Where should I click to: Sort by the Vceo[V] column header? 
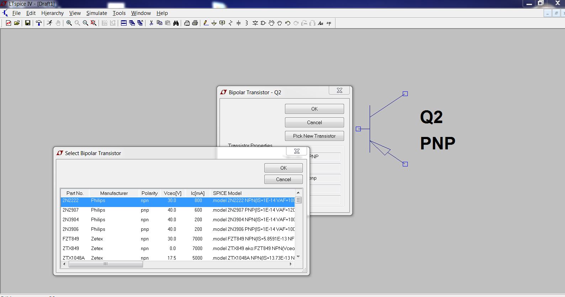pyautogui.click(x=173, y=193)
